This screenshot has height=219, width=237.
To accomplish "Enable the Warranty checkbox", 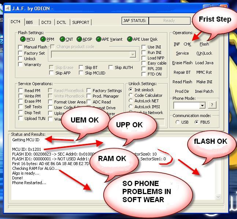I will click(21, 64).
